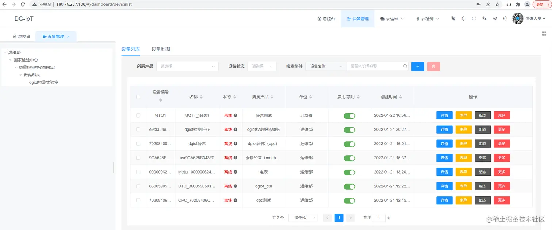The width and height of the screenshot is (552, 230).
Task: Open the 所属产品 dropdown
Action: coord(187,66)
